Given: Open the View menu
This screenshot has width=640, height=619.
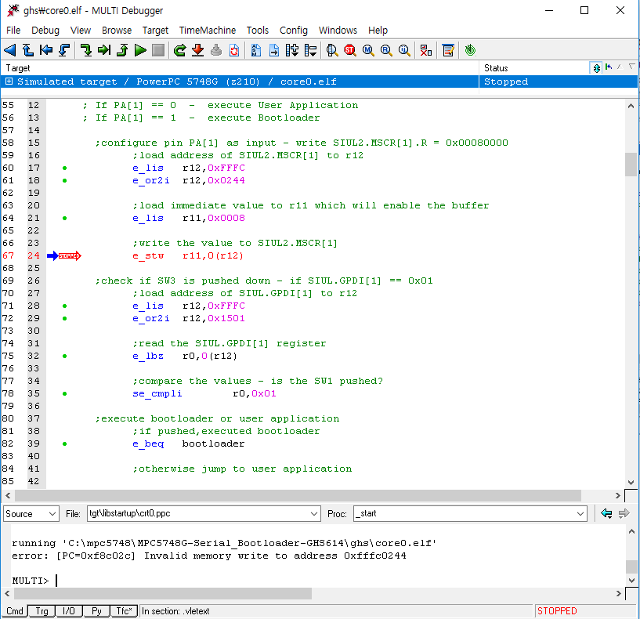Looking at the screenshot, I should click(81, 31).
